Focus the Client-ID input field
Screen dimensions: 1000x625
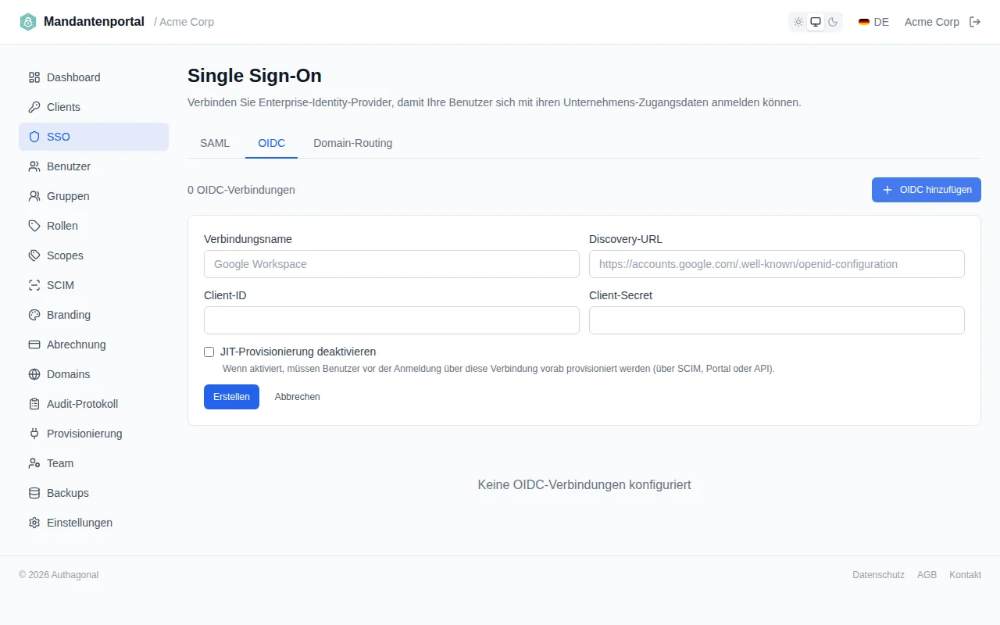click(x=391, y=320)
